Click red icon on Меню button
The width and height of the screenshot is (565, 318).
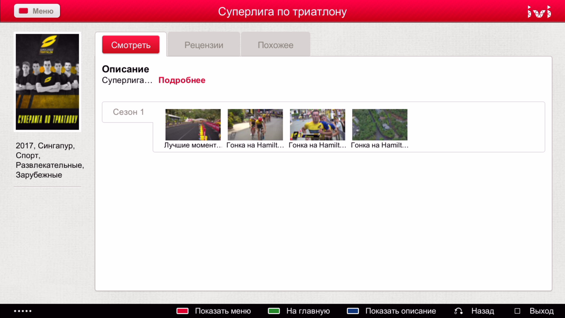(24, 11)
